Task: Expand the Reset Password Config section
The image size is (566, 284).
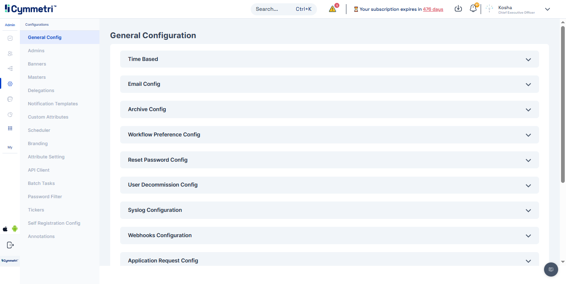Action: (x=329, y=160)
